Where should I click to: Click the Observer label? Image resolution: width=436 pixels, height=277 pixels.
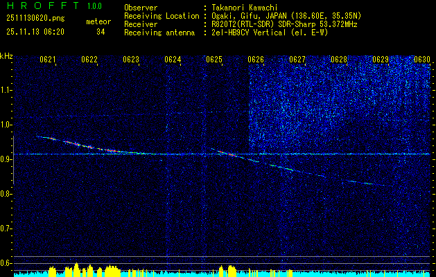coord(141,8)
